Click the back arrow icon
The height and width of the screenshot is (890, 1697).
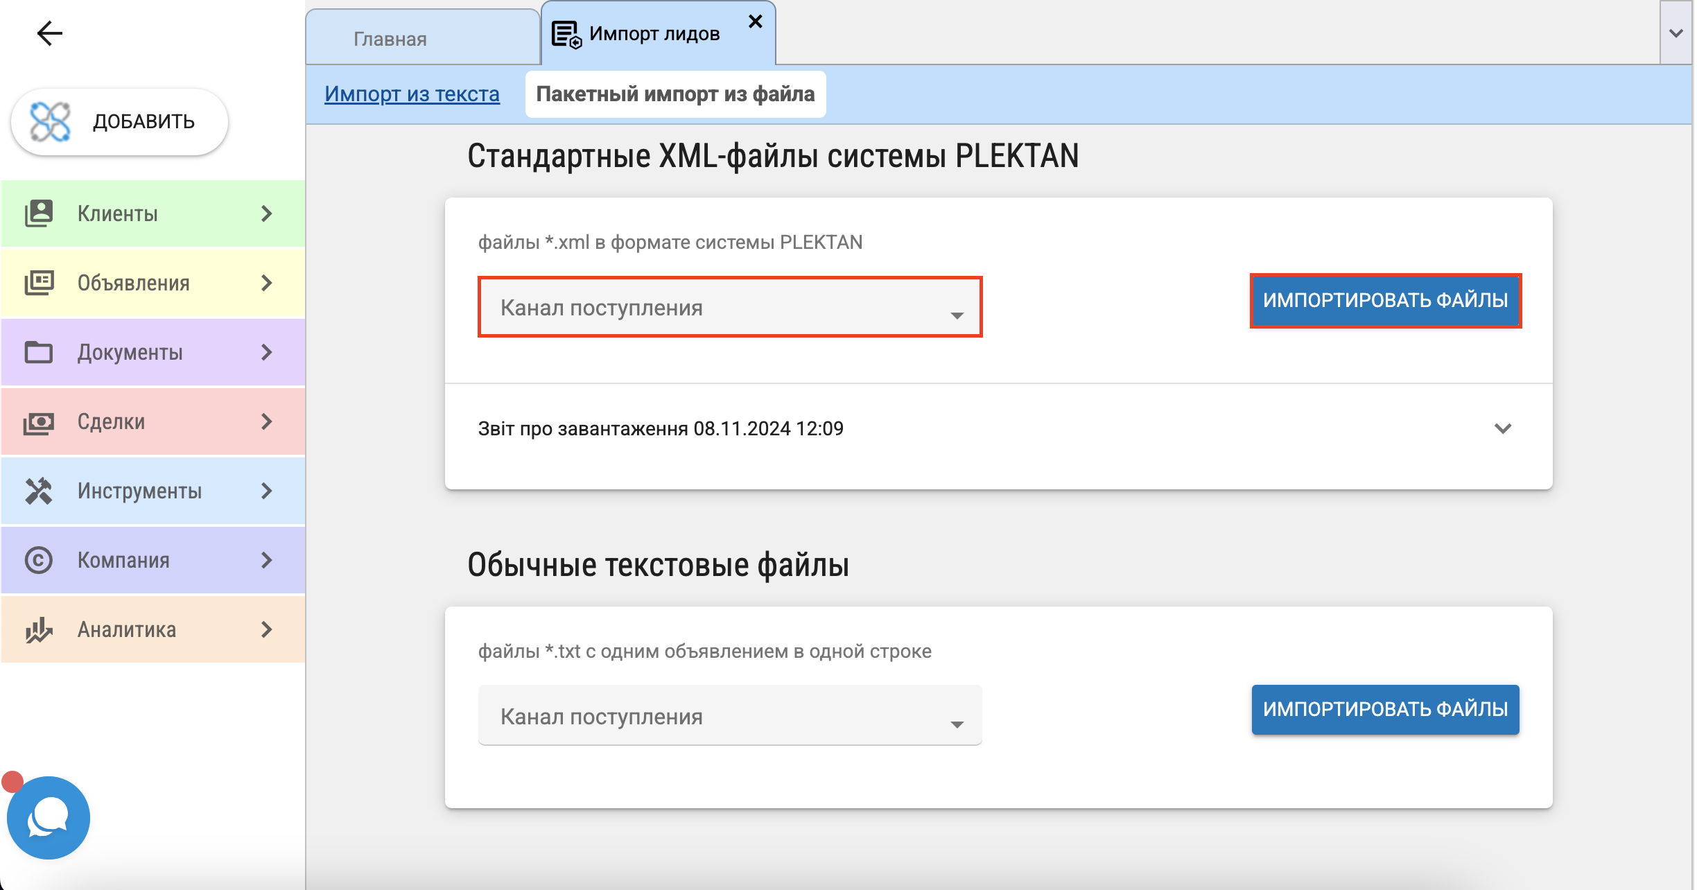[x=50, y=33]
